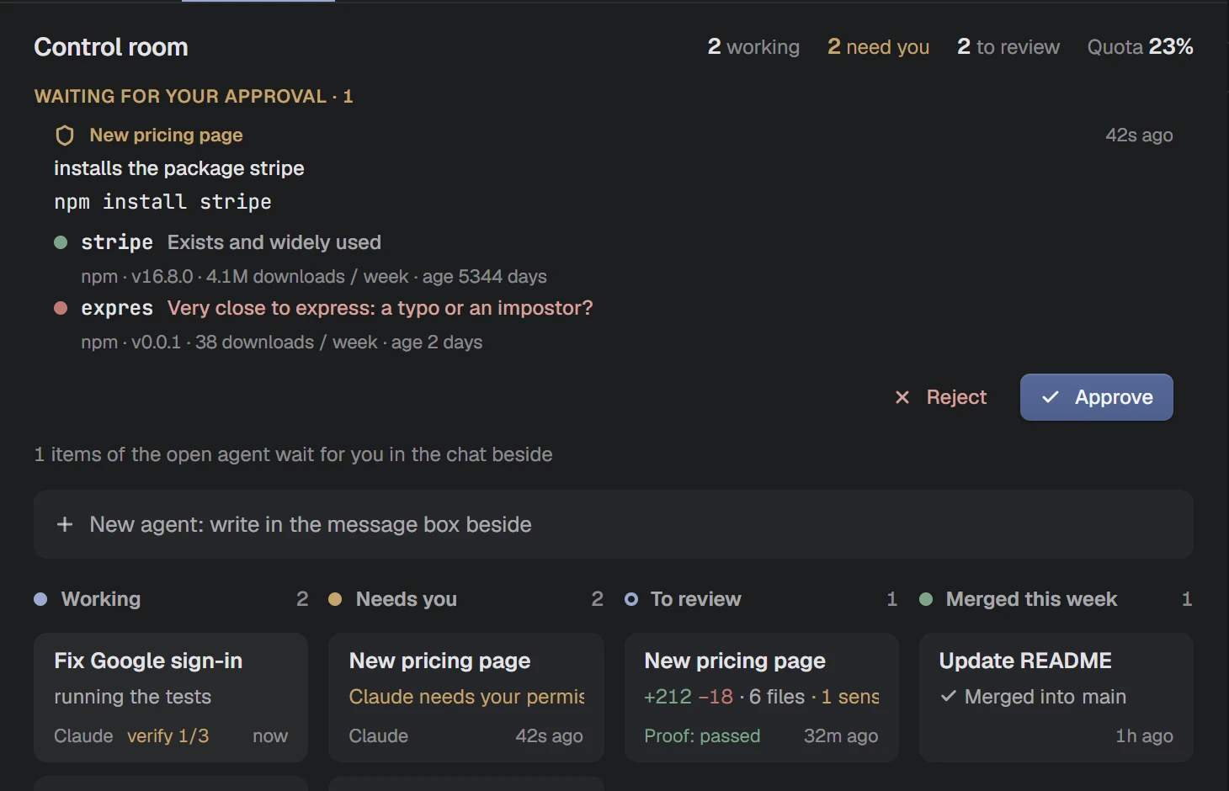Click the red warning dot next to expres
This screenshot has width=1229, height=791.
click(61, 308)
